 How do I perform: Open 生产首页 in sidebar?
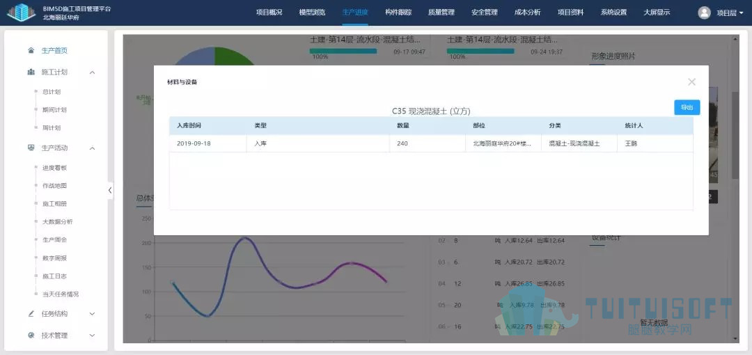point(54,50)
